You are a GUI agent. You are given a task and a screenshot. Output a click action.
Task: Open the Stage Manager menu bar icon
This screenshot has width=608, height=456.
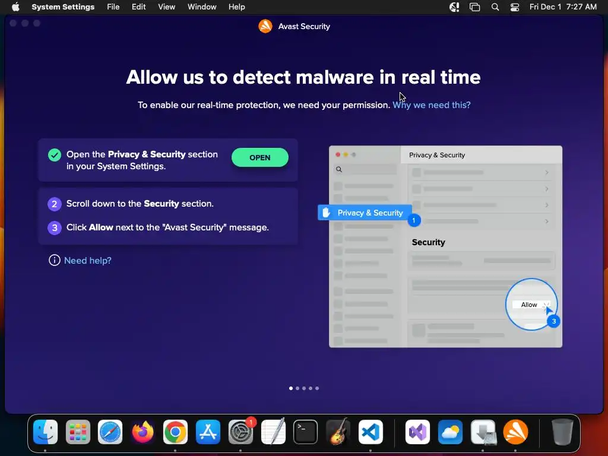(474, 7)
